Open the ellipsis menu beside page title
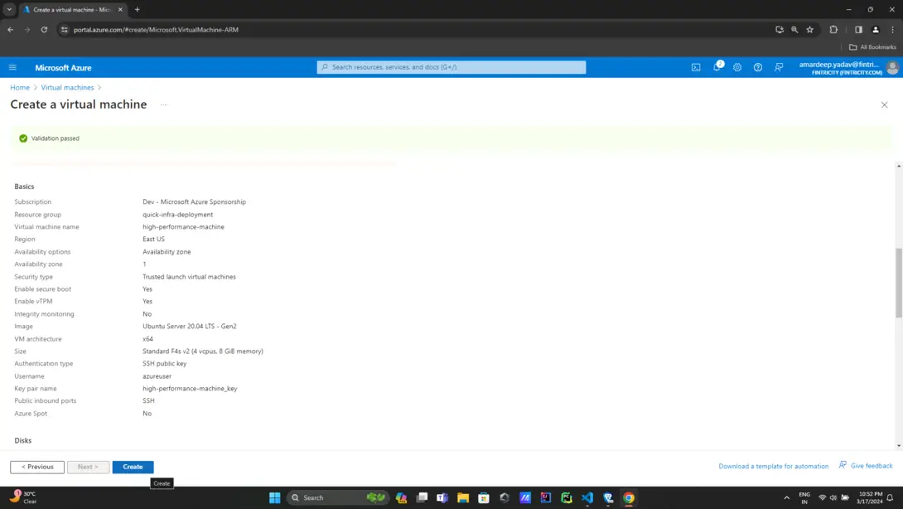Image resolution: width=903 pixels, height=509 pixels. click(x=163, y=105)
